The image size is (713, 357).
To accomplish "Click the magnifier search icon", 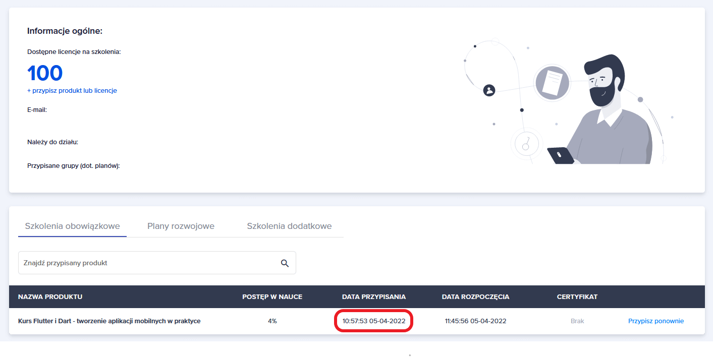I will 285,263.
